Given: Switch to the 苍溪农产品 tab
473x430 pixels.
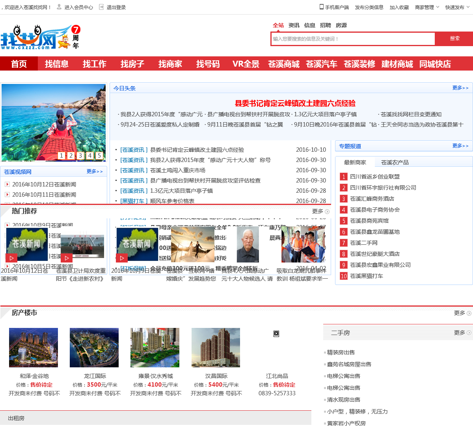Looking at the screenshot, I should point(395,162).
